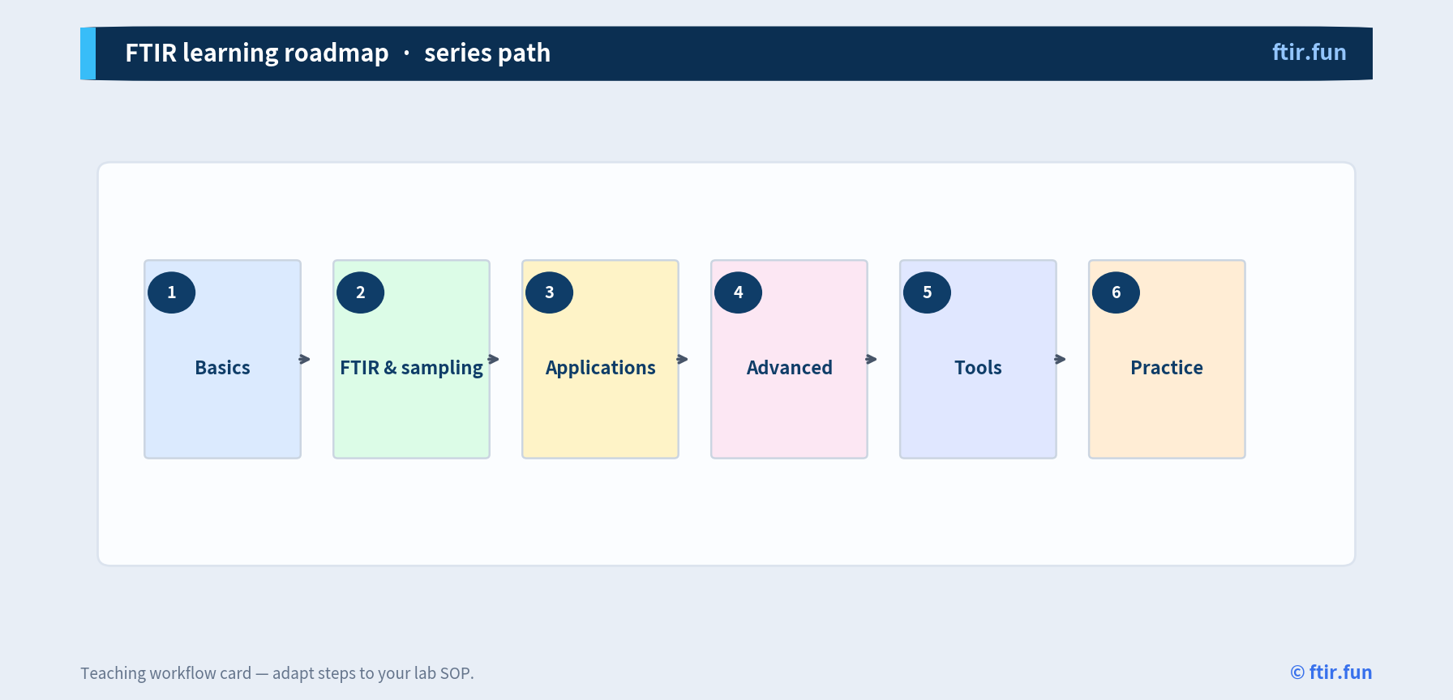Screen dimensions: 1453x700
Task: Click the step 2 number badge
Action: point(360,292)
